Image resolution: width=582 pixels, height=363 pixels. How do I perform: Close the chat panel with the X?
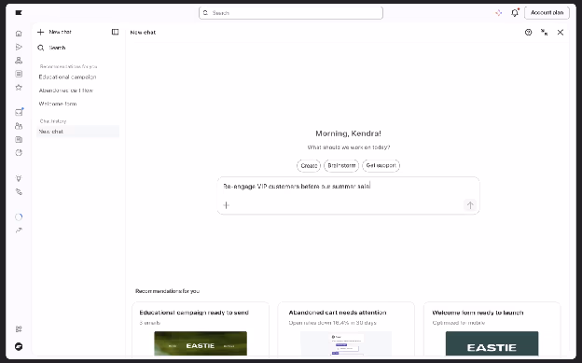pos(561,33)
